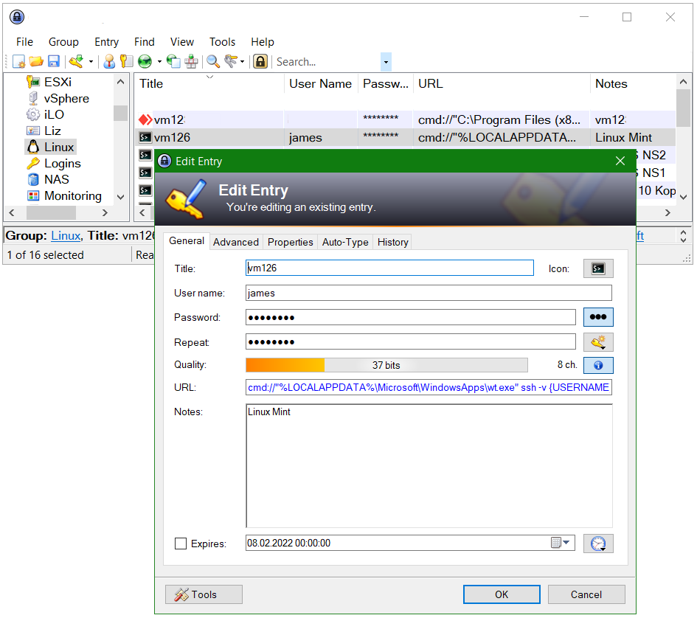Open the Tools menu
697x618 pixels.
(222, 42)
